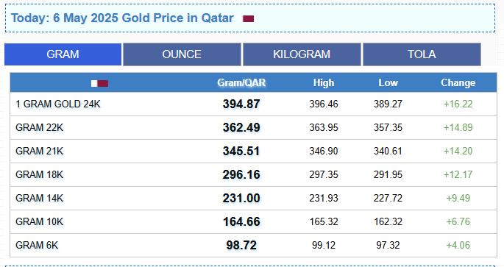Click the GRAM 14K row label
The height and width of the screenshot is (267, 504).
[39, 199]
